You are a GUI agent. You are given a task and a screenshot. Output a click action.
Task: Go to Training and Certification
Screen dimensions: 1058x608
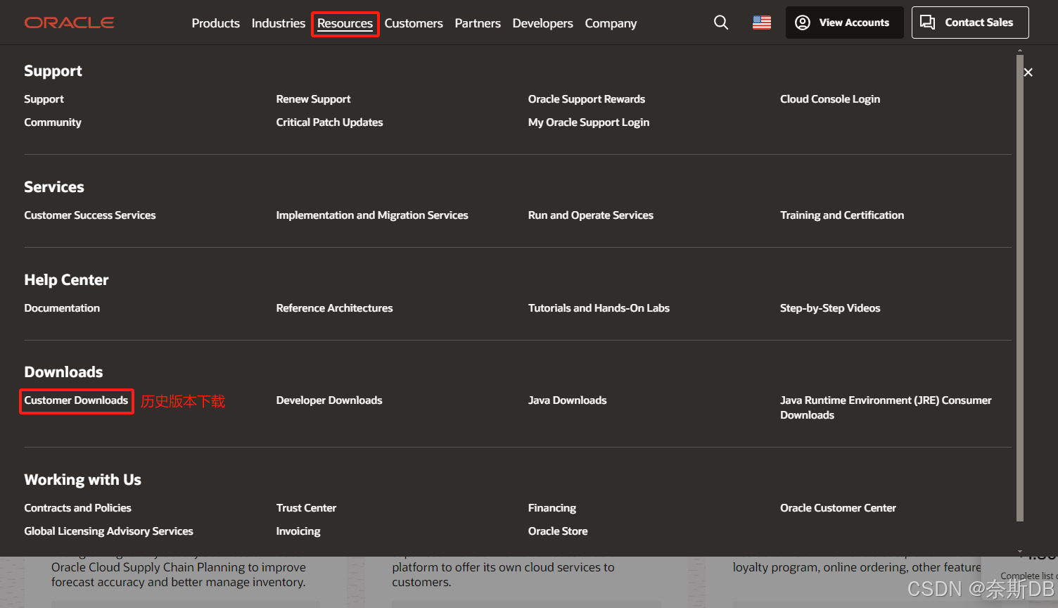tap(842, 215)
